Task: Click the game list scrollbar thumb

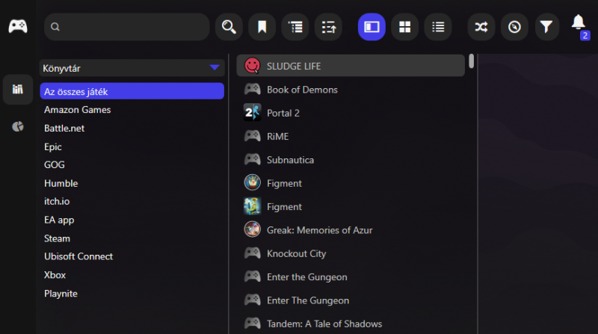Action: pos(472,61)
